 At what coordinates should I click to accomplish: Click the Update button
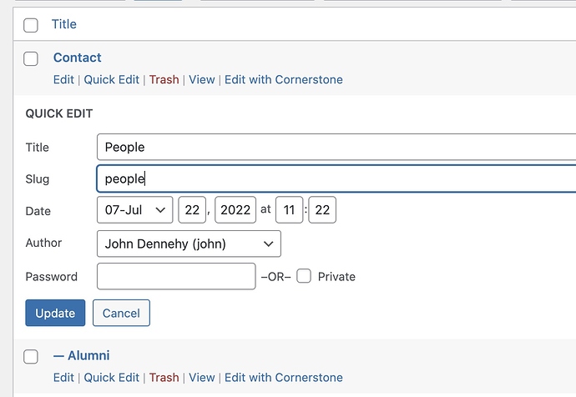pyautogui.click(x=55, y=313)
